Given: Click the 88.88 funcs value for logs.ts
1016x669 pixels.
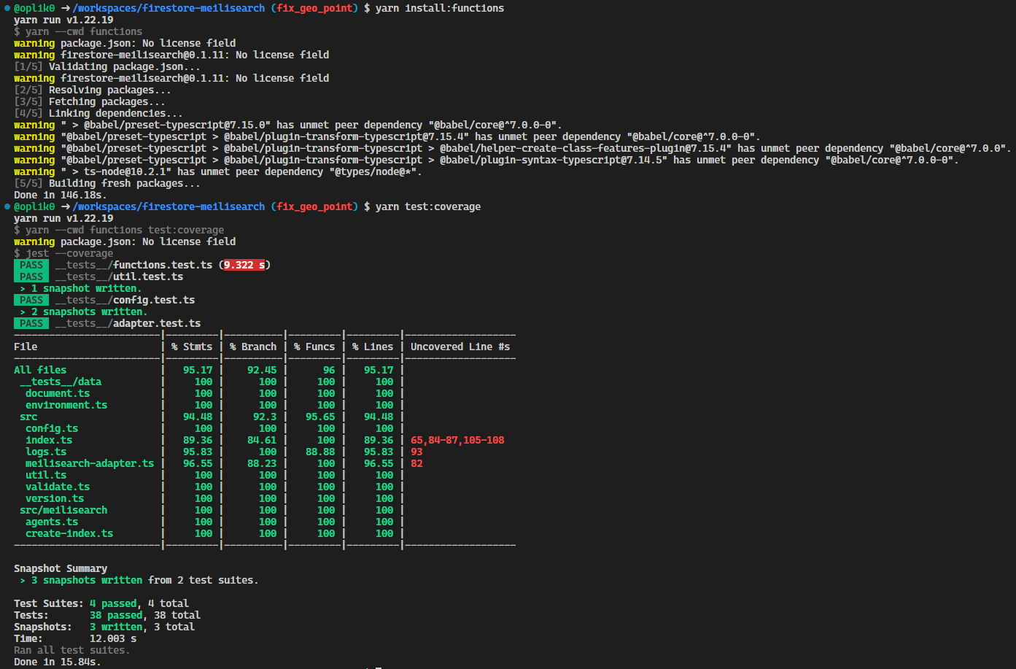Looking at the screenshot, I should click(x=320, y=452).
